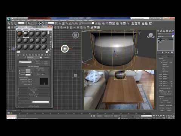The image size is (181, 136).
Task: Expand the Maps rollout
Action: 34,92
